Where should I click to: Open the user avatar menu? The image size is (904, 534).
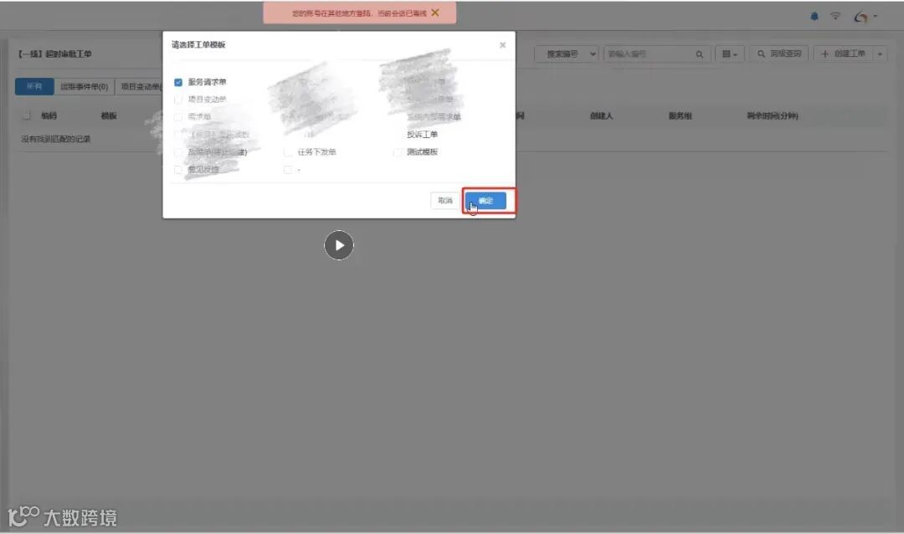pyautogui.click(x=865, y=17)
